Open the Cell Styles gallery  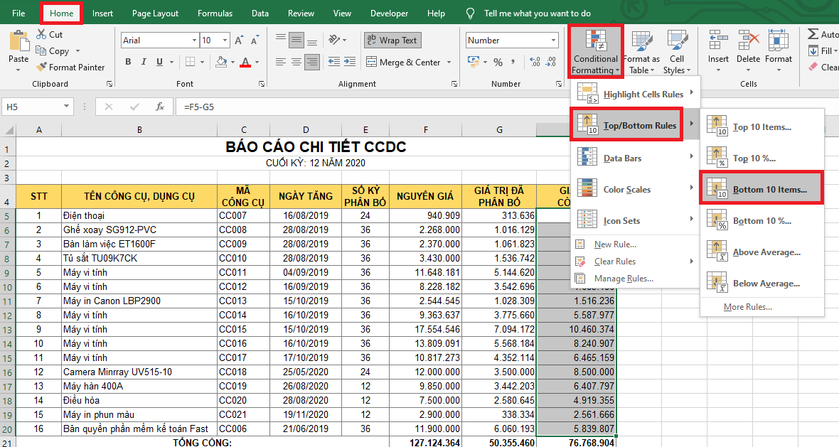(676, 50)
